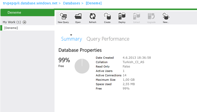The image size is (197, 112).
Task: Click the [Deneme] breadcrumb link
Action: [x=94, y=3]
